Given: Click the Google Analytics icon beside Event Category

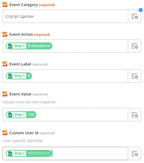Looking at the screenshot, I should tap(5, 5).
